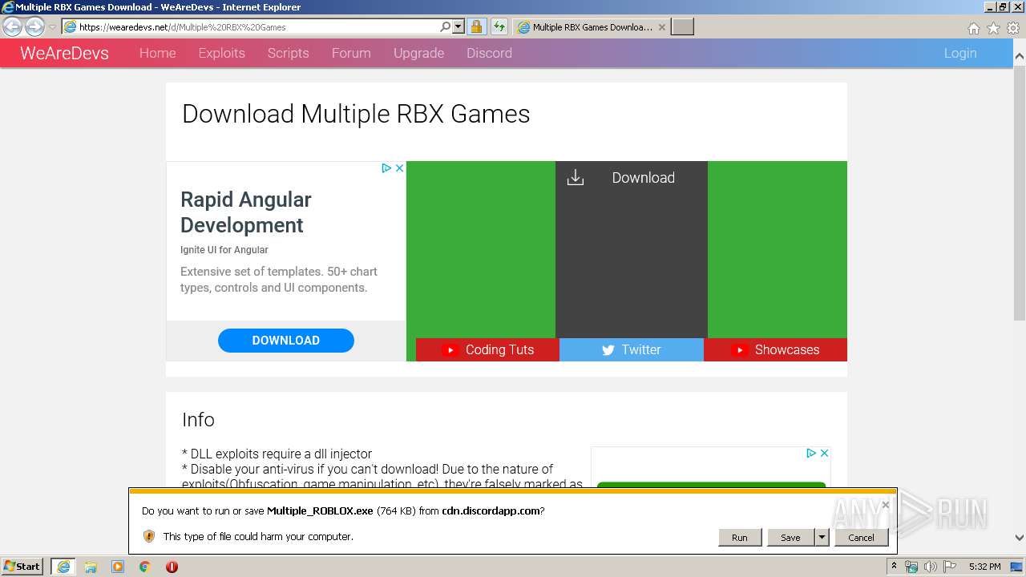Image resolution: width=1026 pixels, height=577 pixels.
Task: Click the Download Multiple RBX Games heading
Action: coord(356,114)
